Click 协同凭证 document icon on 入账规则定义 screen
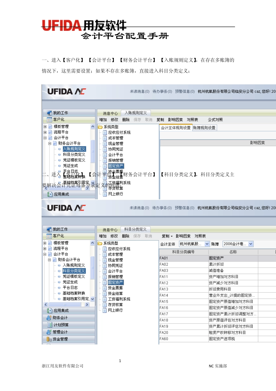Screen dimensions: 276x391 click(105, 149)
